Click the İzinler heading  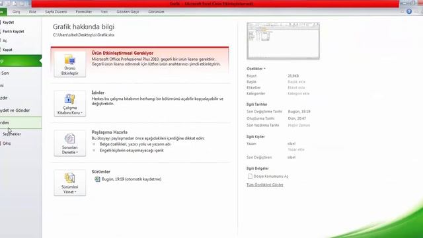click(x=98, y=93)
